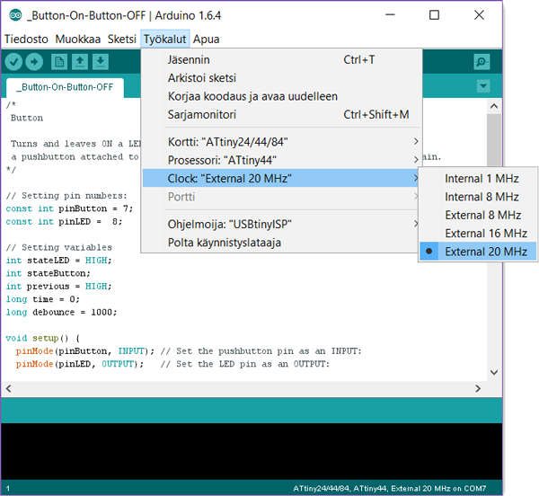Select External 20 MHz clock option
The image size is (539, 496).
(478, 252)
